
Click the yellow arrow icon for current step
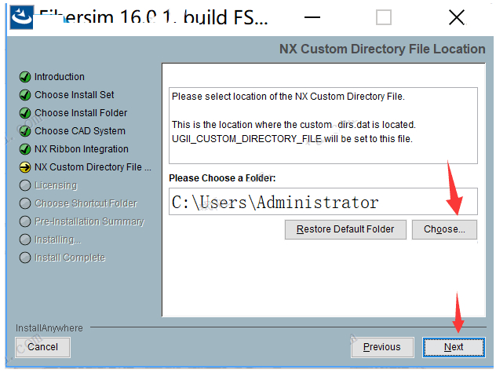coord(25,167)
